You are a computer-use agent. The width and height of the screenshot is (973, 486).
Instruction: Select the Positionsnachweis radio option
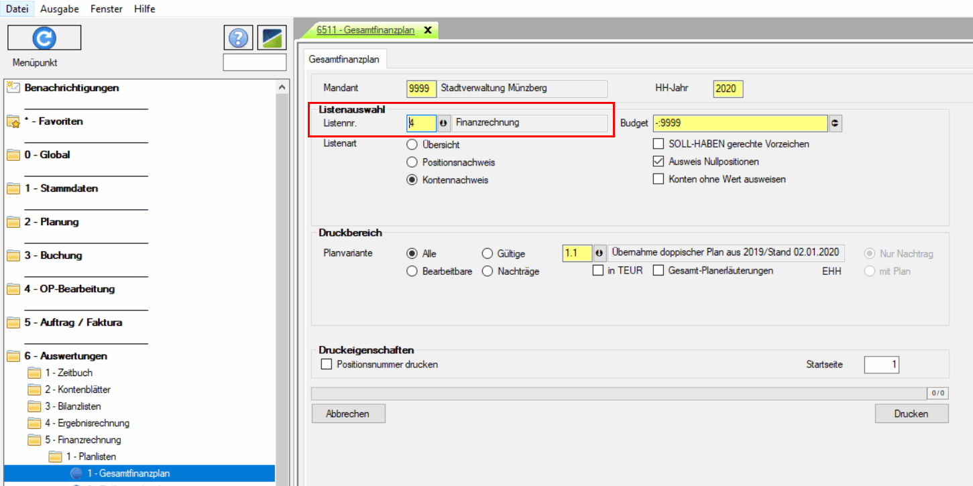pos(412,162)
